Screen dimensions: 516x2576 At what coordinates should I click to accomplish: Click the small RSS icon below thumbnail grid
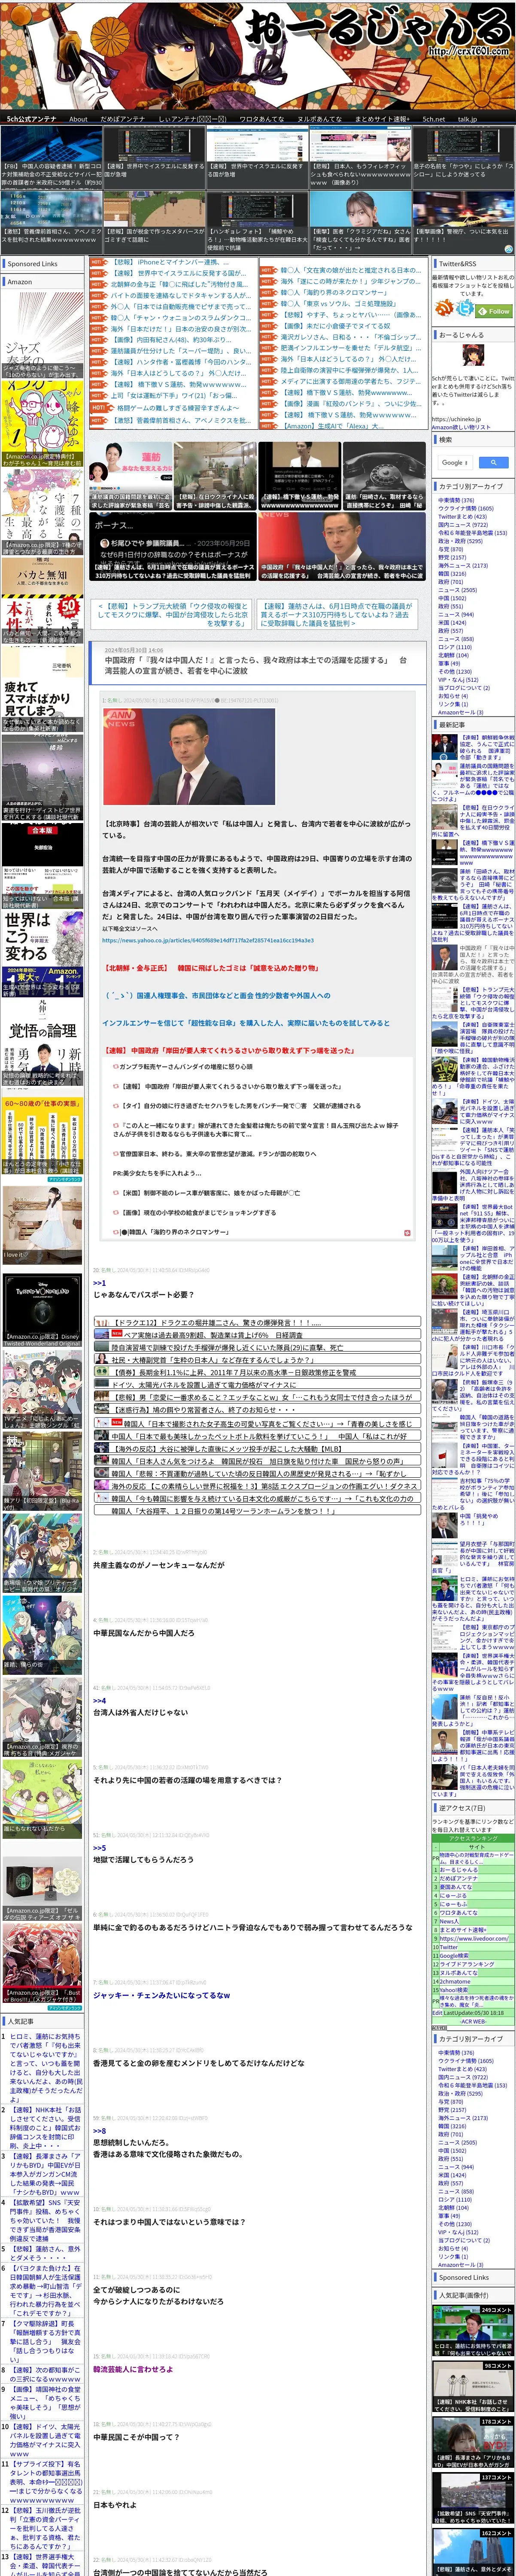tap(508, 249)
